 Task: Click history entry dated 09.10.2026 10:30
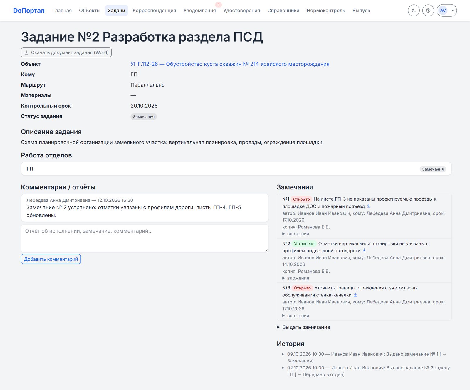coord(367,357)
